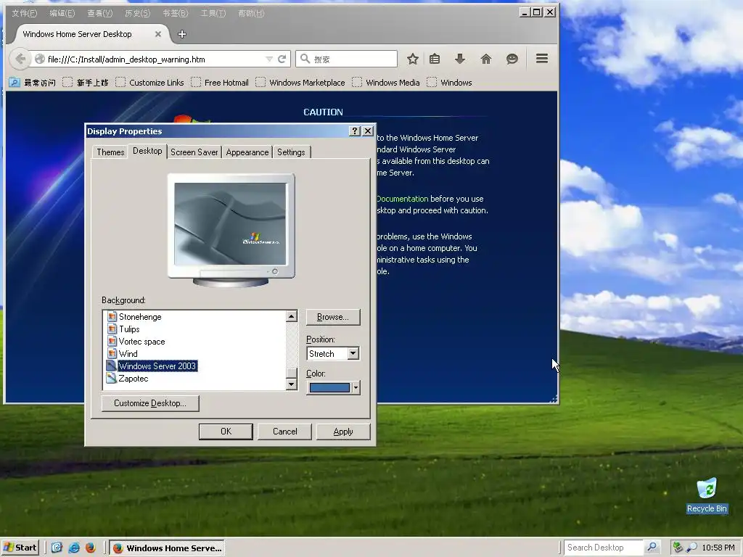743x557 pixels.
Task: Open the downloads arrow icon
Action: click(x=459, y=59)
